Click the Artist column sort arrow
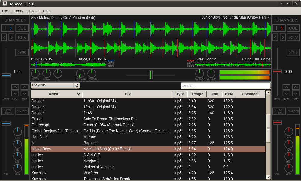This screenshot has width=301, height=181. [x=78, y=94]
